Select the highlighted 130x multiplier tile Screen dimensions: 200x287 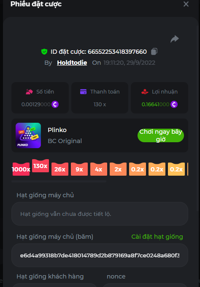(x=41, y=166)
